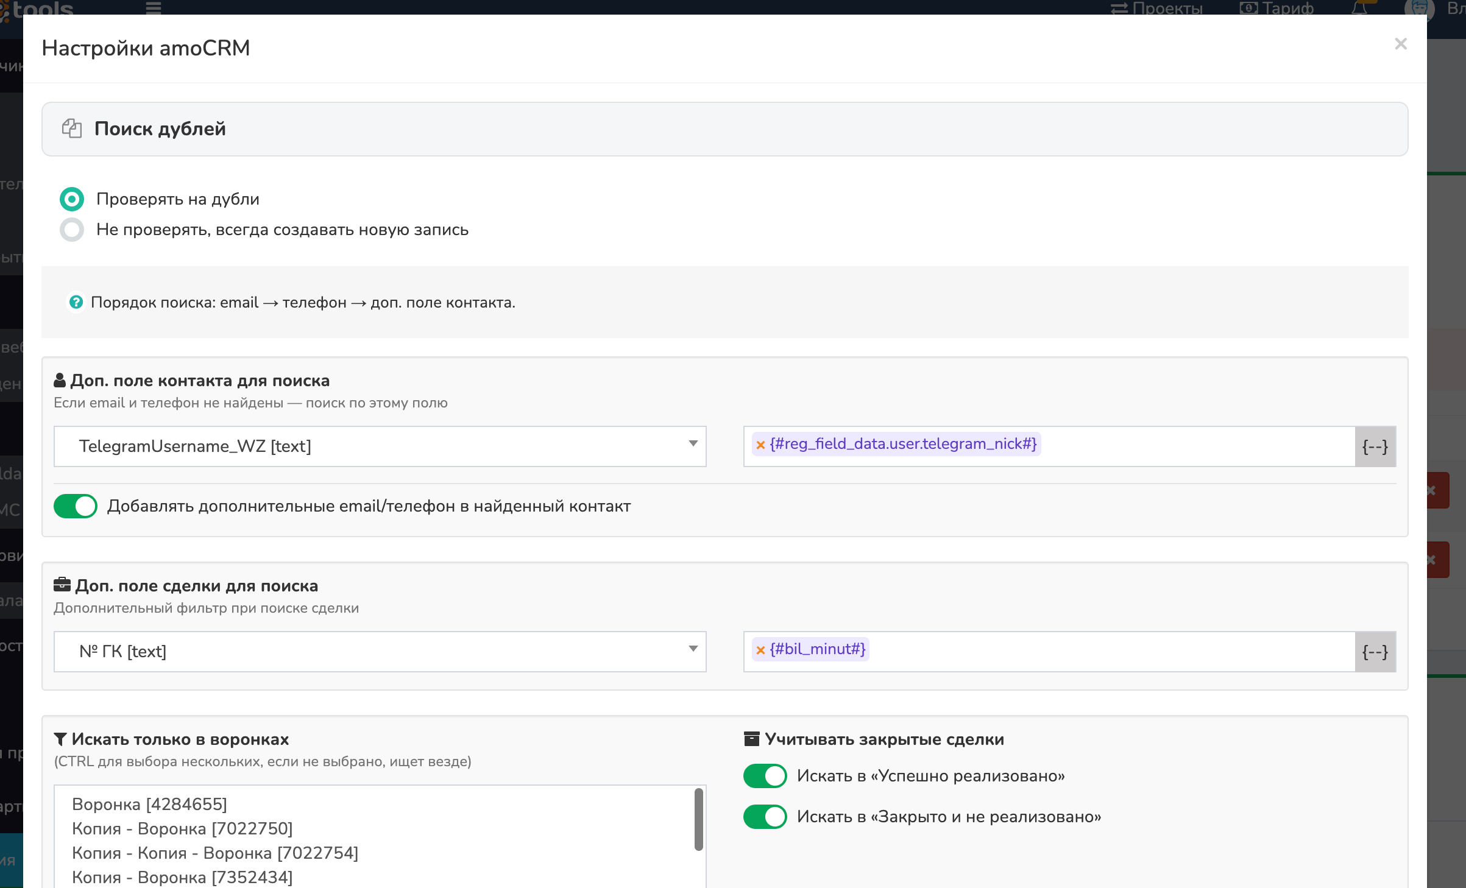Toggle adding extra email/phone to contact
This screenshot has height=888, width=1466.
point(76,506)
